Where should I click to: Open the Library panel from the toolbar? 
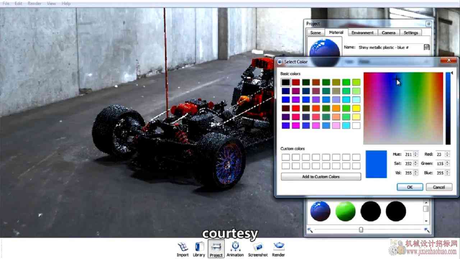199,249
